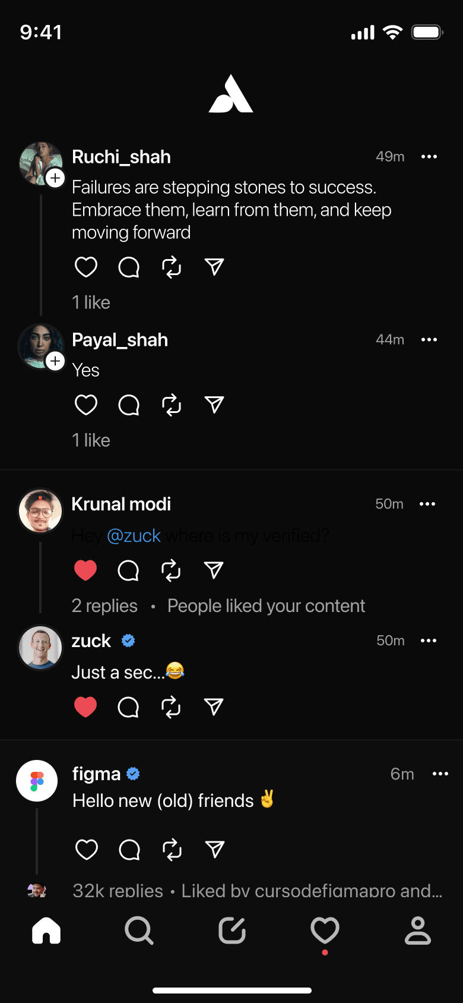
Task: Share Payal_shah's "Yes" reply
Action: [214, 405]
